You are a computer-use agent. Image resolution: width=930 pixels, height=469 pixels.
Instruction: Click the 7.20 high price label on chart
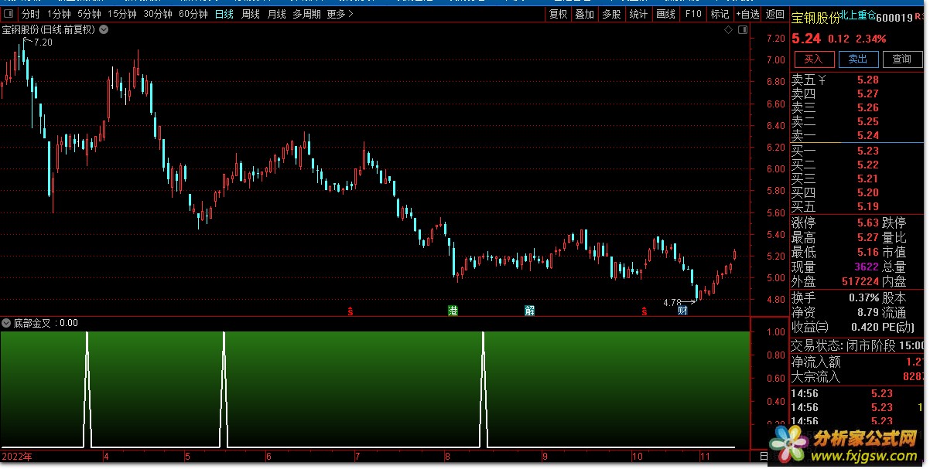click(x=43, y=42)
